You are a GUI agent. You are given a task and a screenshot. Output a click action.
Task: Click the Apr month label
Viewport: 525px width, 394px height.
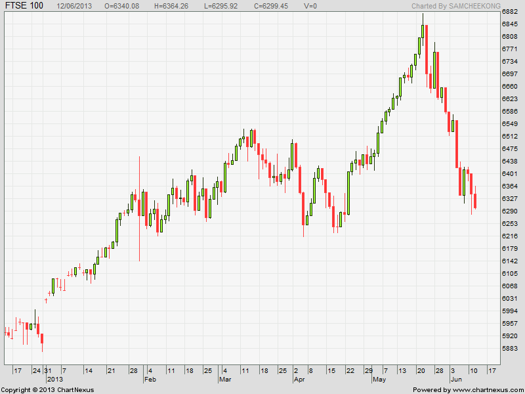click(299, 380)
